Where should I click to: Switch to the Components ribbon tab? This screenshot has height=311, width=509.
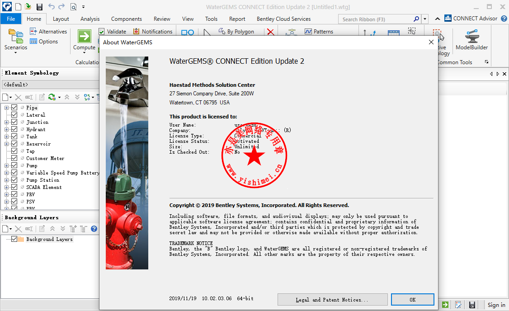click(126, 19)
